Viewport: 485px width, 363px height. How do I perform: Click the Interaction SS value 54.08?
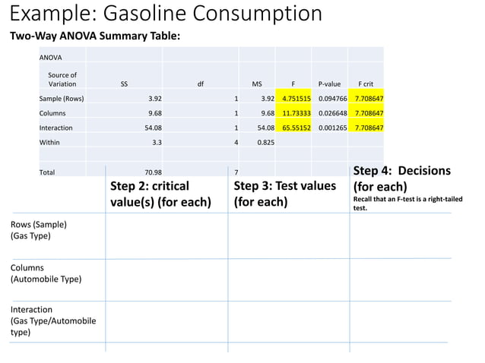coord(153,128)
